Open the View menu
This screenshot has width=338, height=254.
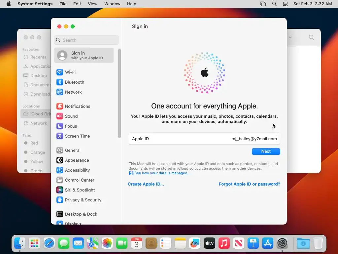(x=93, y=4)
